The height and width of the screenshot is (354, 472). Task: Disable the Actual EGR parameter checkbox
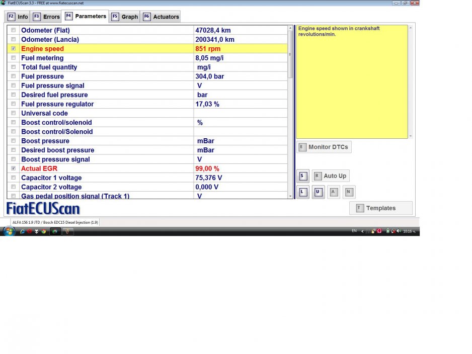[x=14, y=168]
